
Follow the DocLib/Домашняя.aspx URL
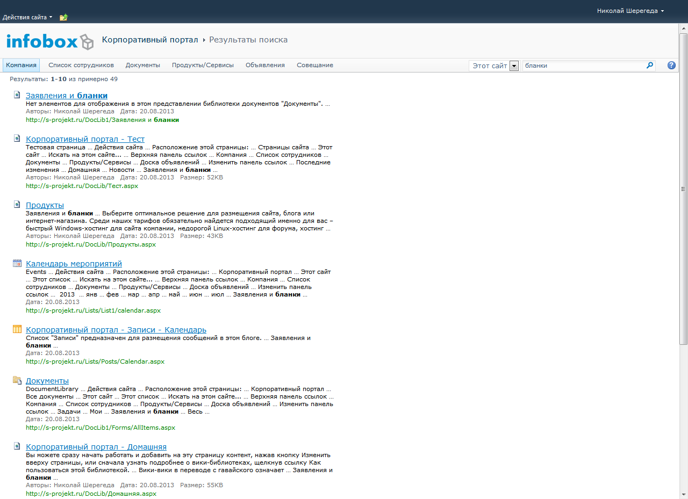[91, 494]
